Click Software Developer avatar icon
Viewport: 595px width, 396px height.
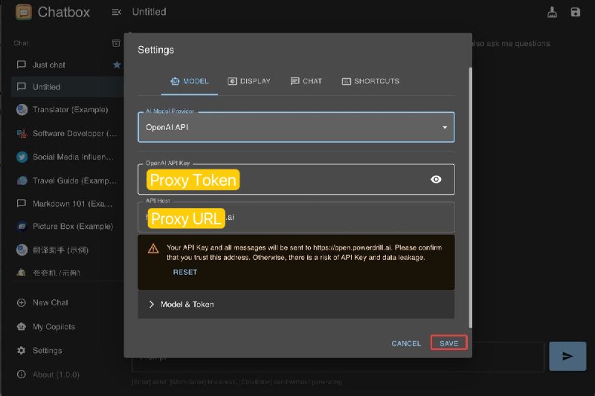(x=22, y=134)
